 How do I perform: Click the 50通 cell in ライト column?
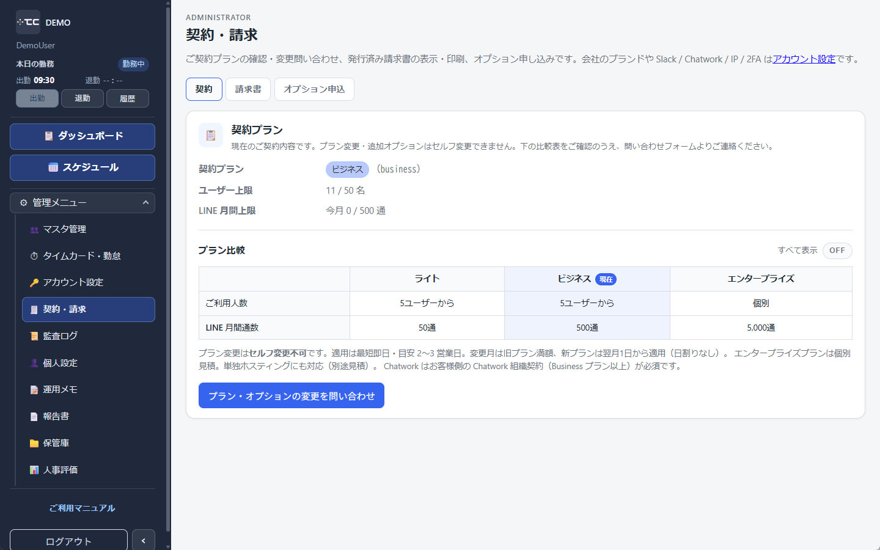(x=427, y=328)
